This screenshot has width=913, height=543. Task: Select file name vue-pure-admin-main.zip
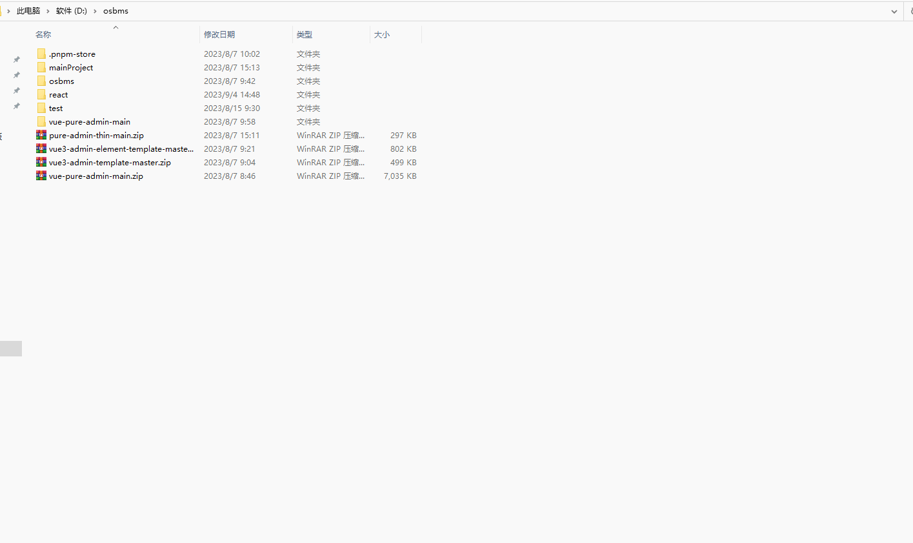[96, 176]
